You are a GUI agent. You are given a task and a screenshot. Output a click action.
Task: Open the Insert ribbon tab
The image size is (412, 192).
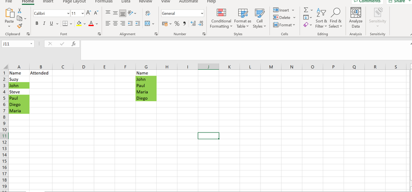pyautogui.click(x=48, y=1)
